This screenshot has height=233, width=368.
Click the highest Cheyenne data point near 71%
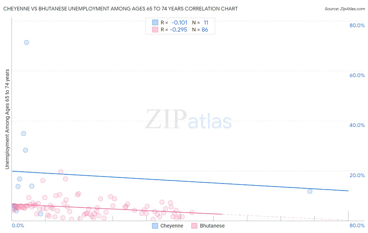click(x=26, y=42)
